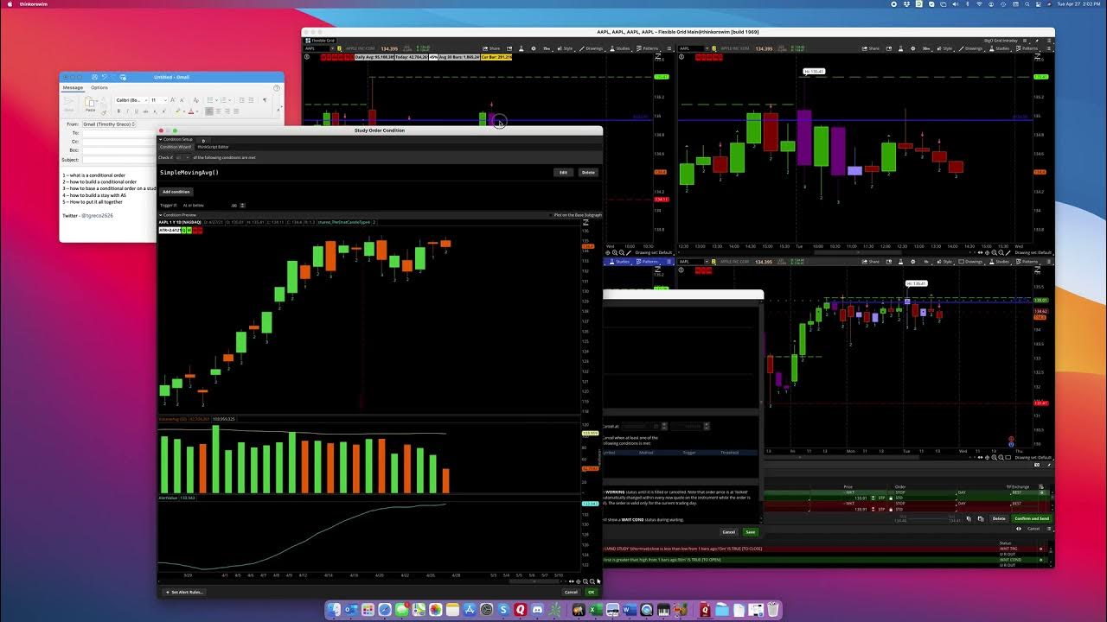This screenshot has width=1107, height=622.
Task: Open Calibri font dropdown in email
Action: click(131, 100)
